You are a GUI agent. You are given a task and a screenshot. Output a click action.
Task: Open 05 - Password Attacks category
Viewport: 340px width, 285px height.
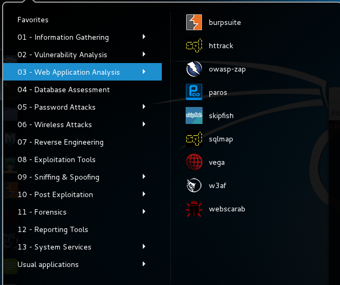point(82,107)
